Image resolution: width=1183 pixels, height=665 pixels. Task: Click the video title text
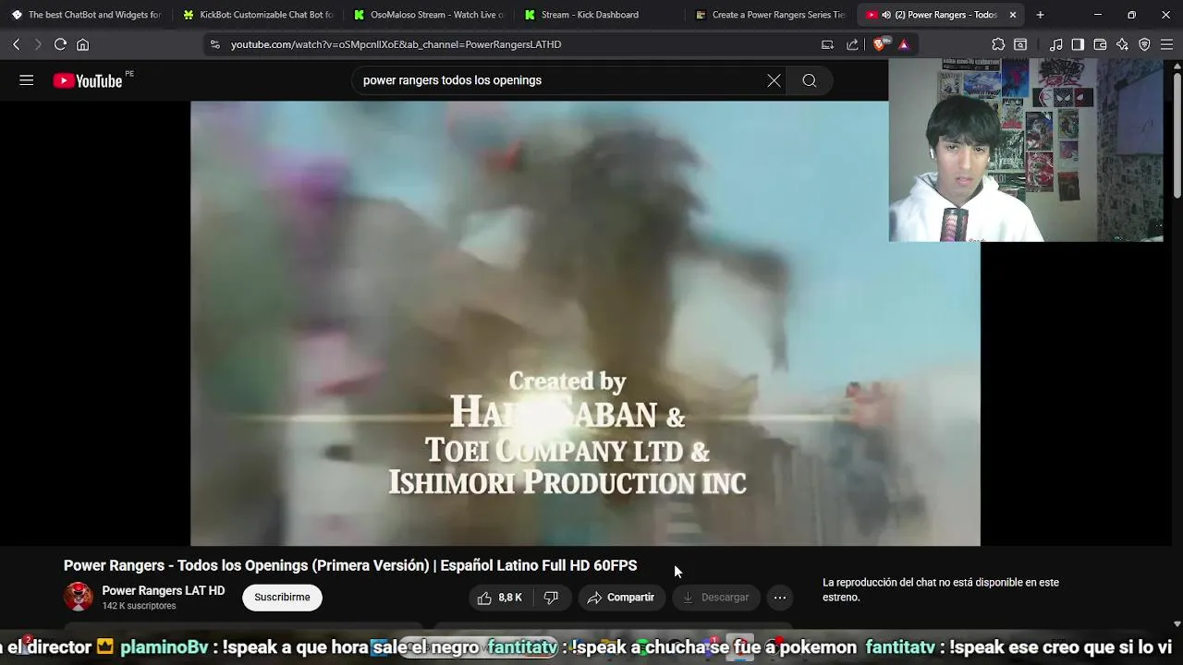click(350, 565)
